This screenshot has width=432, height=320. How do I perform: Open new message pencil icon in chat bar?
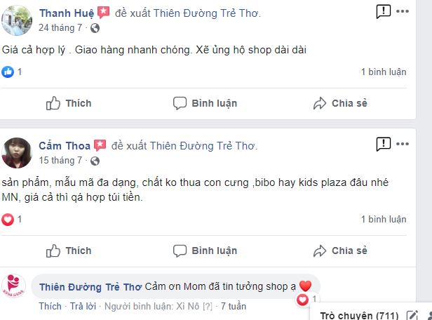412,315
